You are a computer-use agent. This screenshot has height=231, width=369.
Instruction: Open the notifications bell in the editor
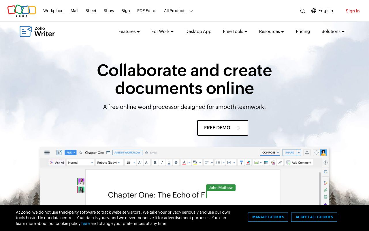click(x=307, y=152)
